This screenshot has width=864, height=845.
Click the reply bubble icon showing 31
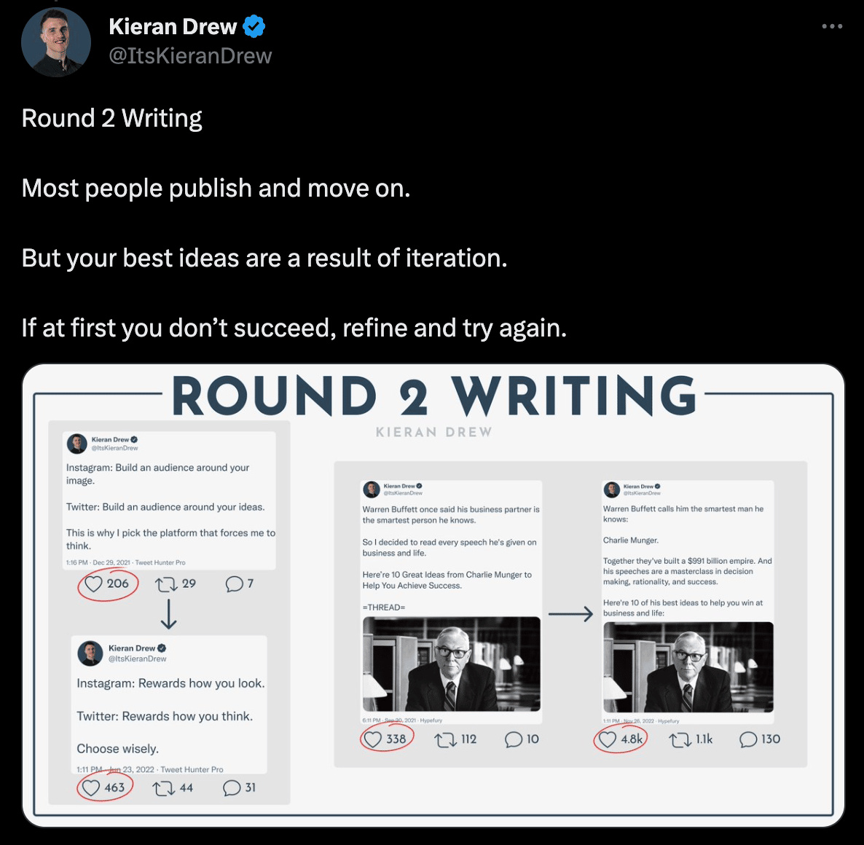point(232,788)
